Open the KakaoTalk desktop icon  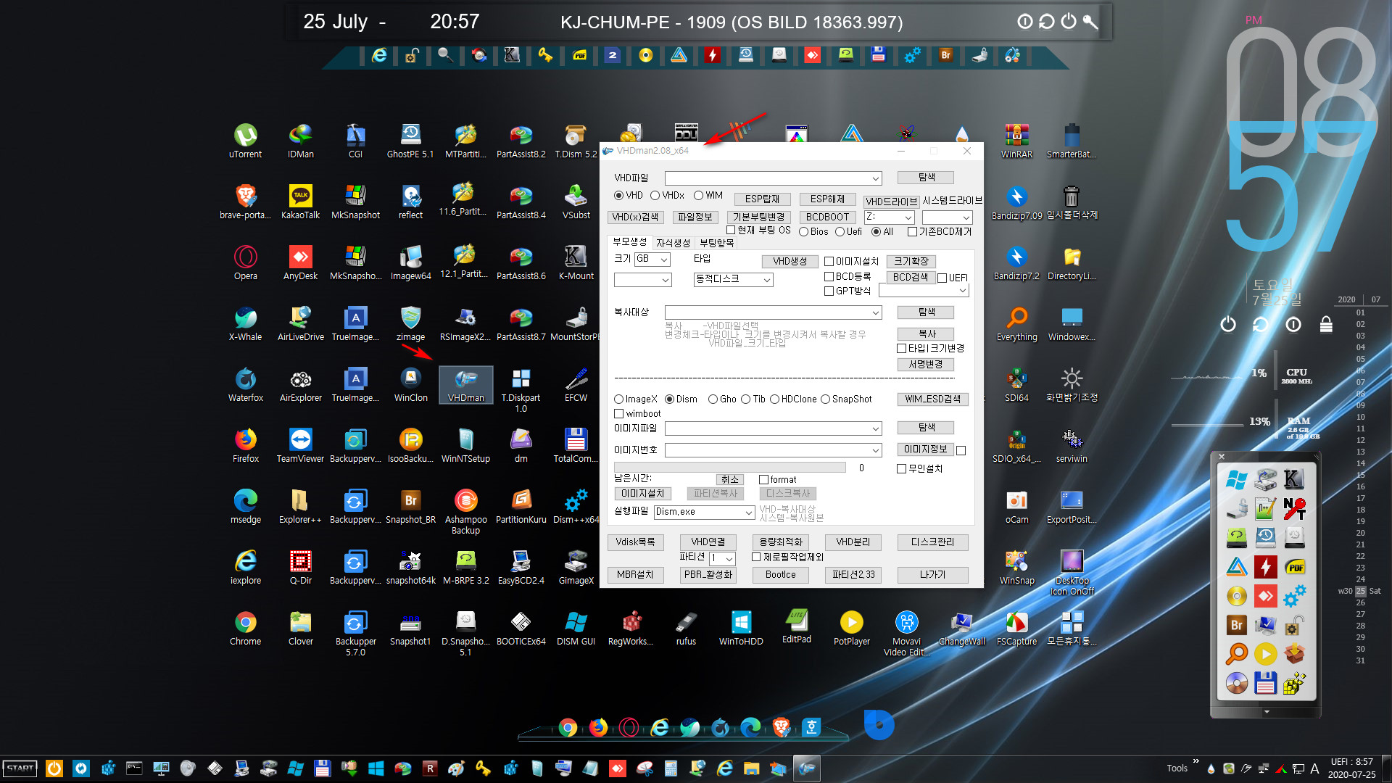(300, 202)
